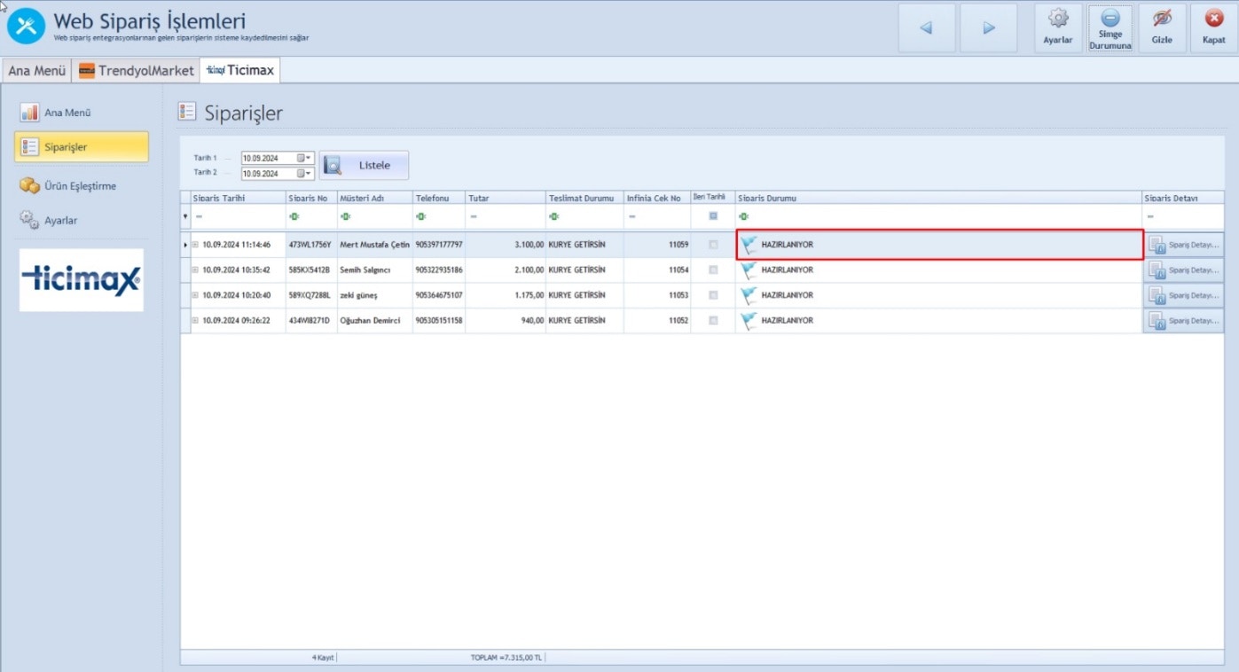Expand order row dated 10.09.2024 10:35:42

click(196, 270)
